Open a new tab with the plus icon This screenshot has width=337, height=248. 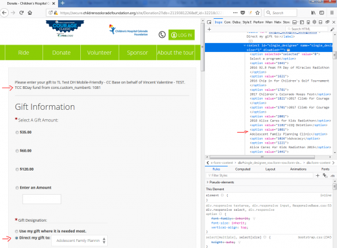tap(63, 3)
